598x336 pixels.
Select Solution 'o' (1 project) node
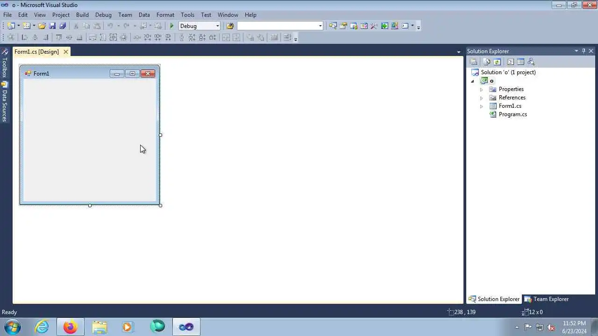coord(508,72)
